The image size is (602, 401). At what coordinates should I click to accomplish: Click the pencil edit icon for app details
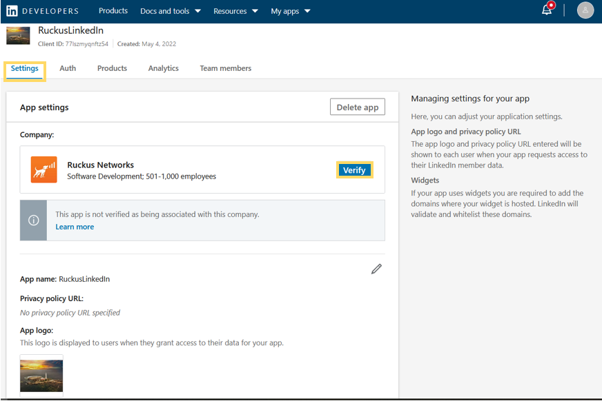376,269
